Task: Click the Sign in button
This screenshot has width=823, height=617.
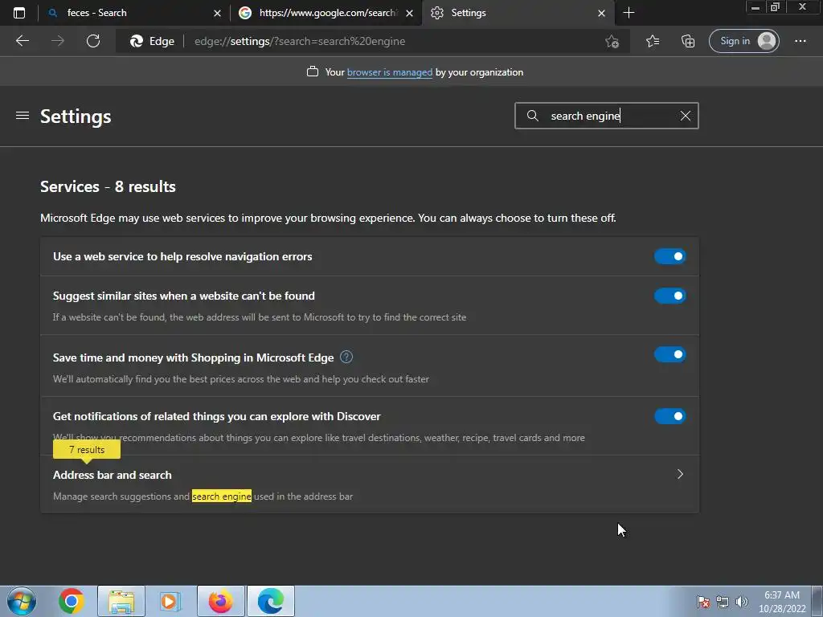Action: [x=743, y=41]
